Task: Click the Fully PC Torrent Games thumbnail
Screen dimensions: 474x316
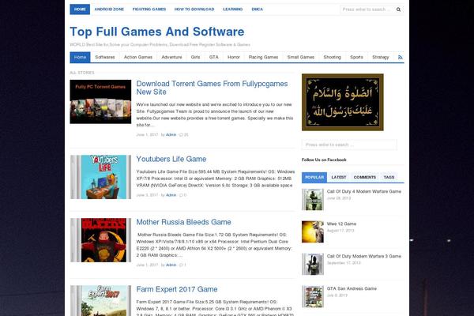Action: 100,102
